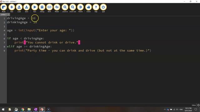Toggle the editor Theme

coord(80,8)
